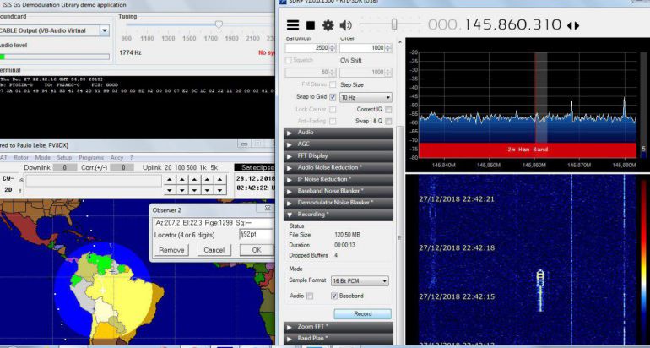
Task: Open the gear configuration settings
Action: [x=328, y=25]
